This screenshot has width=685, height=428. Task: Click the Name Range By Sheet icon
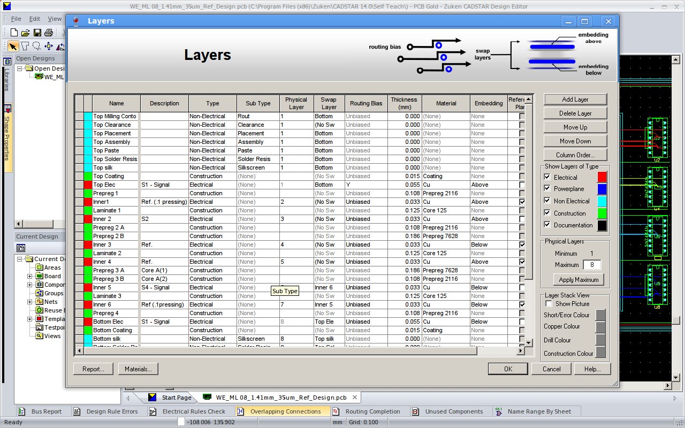(498, 411)
